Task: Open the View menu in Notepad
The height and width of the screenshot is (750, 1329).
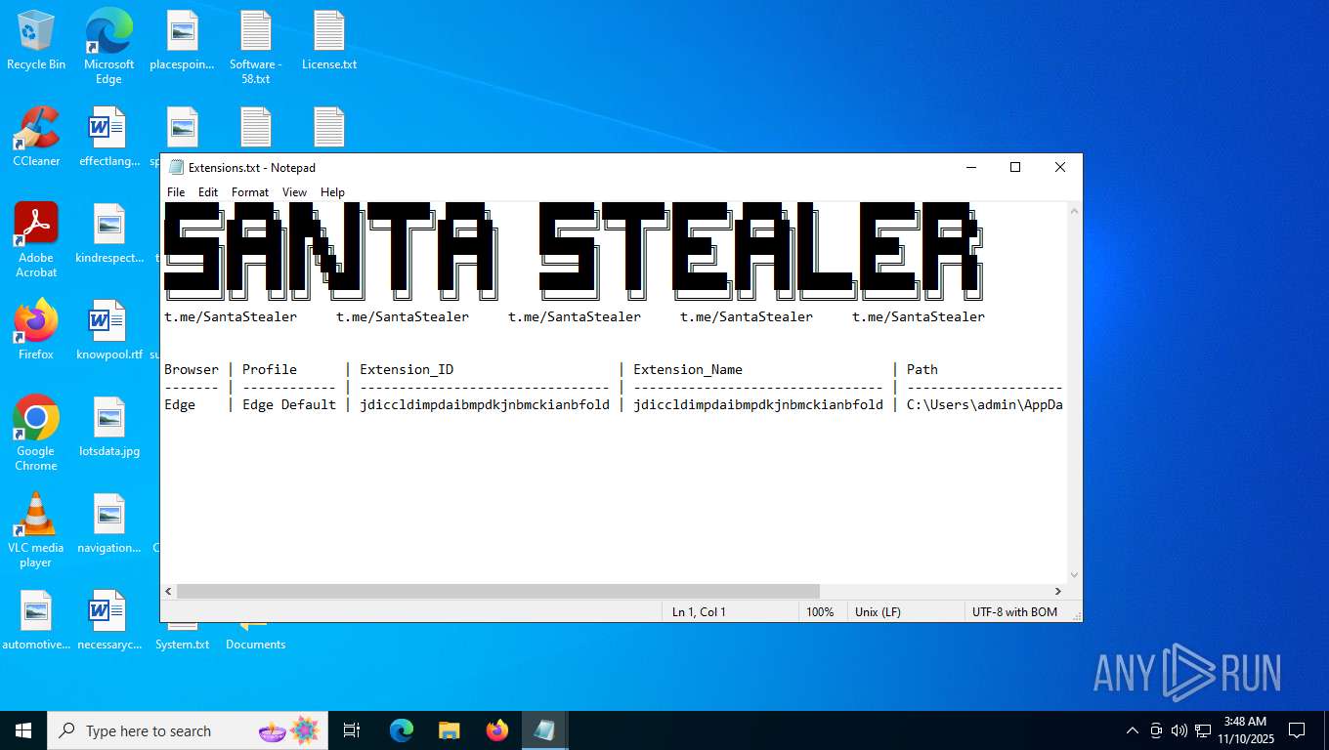Action: pyautogui.click(x=294, y=192)
